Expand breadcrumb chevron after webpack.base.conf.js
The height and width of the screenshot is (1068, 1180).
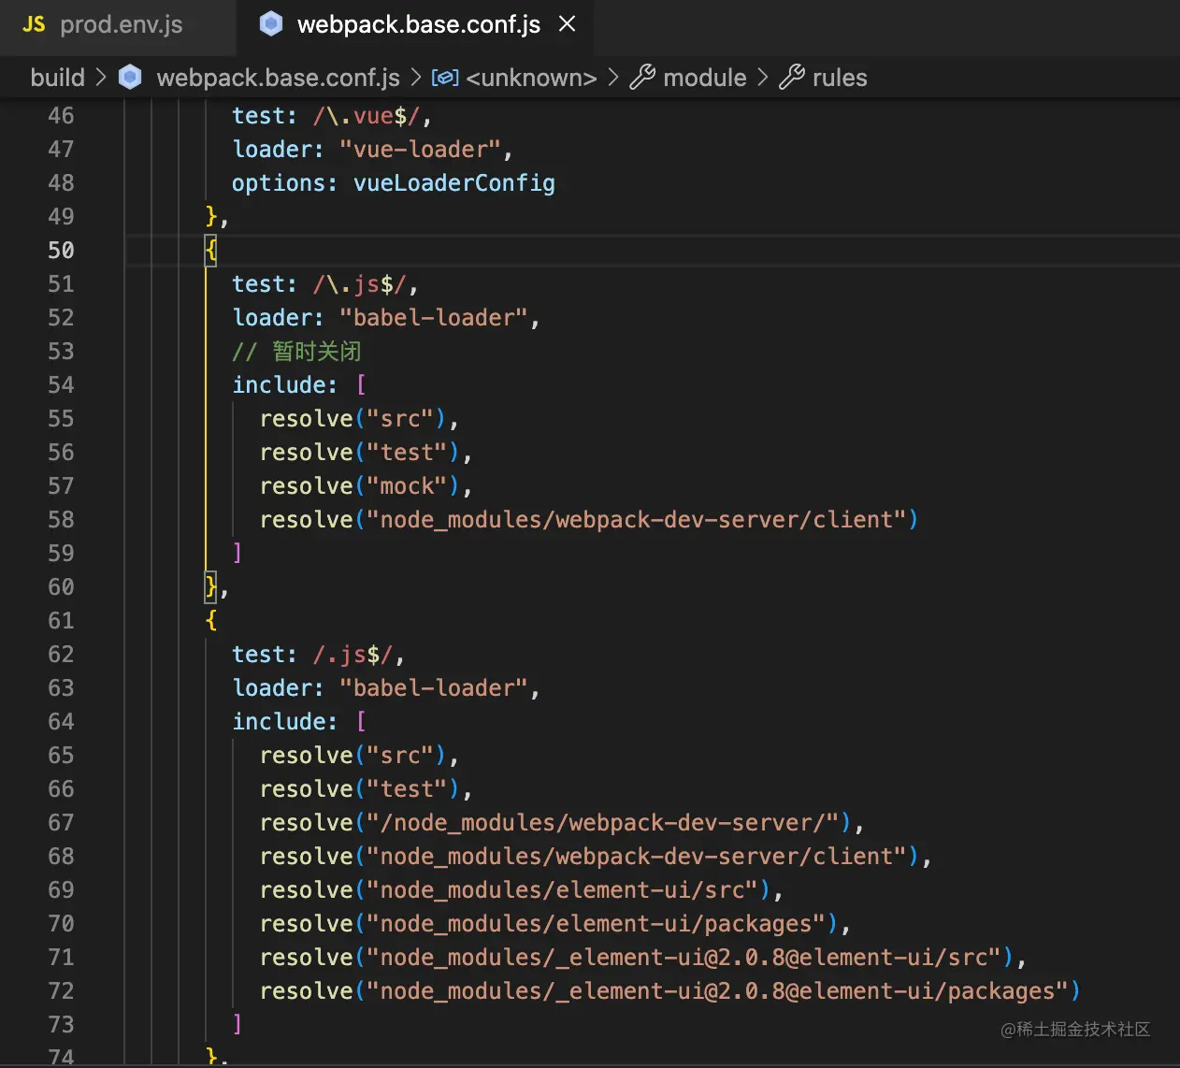[416, 78]
